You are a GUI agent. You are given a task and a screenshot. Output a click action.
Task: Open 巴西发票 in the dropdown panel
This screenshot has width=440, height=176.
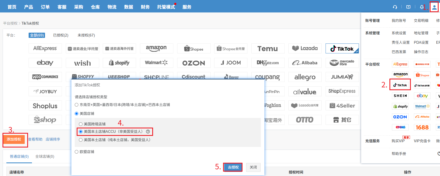point(399,52)
